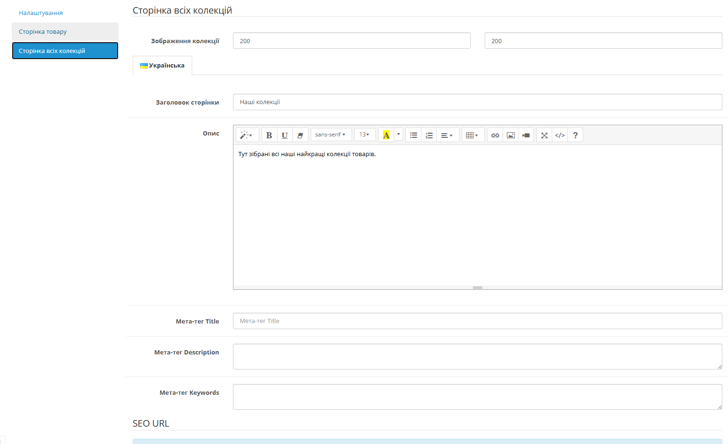The height and width of the screenshot is (444, 728).
Task: Open the magic wand Style menu
Action: [x=247, y=135]
